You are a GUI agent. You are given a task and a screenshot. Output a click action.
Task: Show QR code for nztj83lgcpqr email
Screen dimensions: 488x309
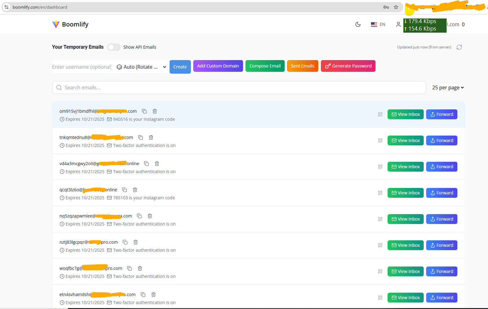[x=380, y=245]
